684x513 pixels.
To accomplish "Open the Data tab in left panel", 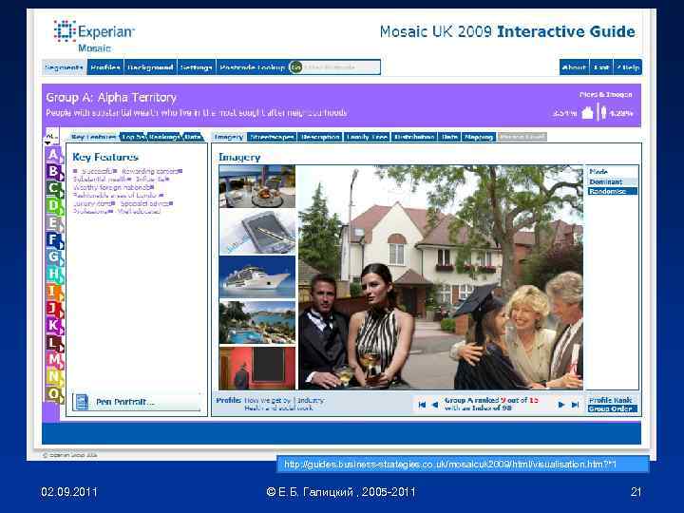I will click(x=192, y=137).
